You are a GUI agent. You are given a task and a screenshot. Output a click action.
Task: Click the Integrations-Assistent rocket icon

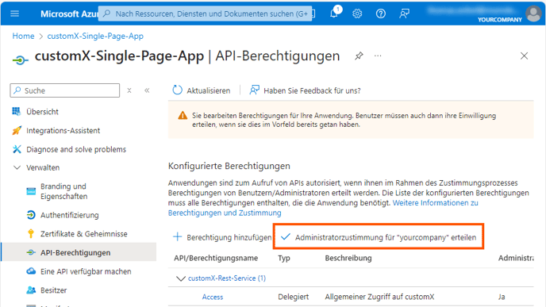[17, 131]
